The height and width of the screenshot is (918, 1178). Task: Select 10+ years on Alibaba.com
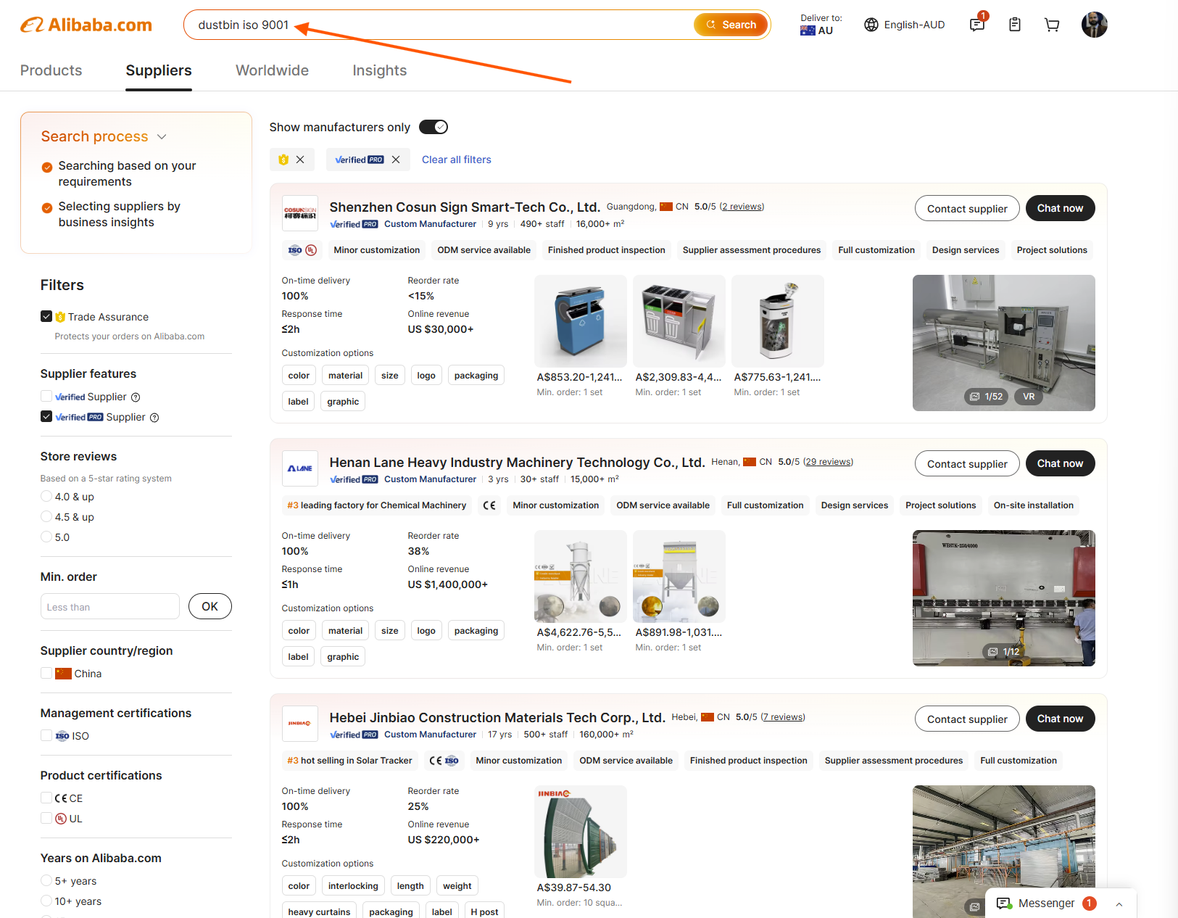(46, 901)
